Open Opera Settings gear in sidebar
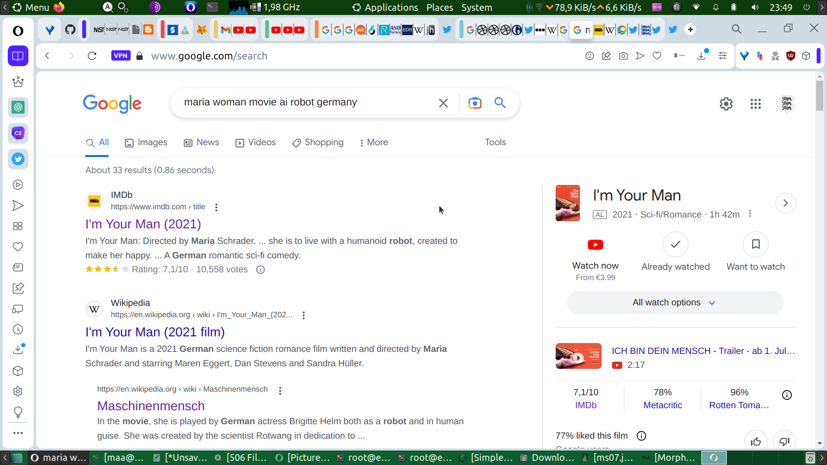This screenshot has height=465, width=827. (18, 392)
